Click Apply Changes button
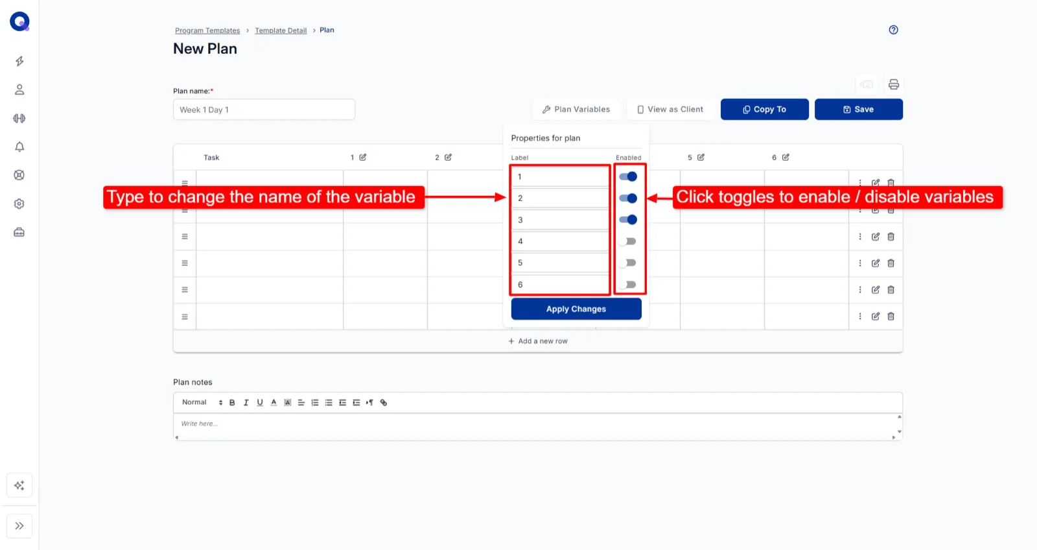This screenshot has height=550, width=1037. tap(576, 309)
